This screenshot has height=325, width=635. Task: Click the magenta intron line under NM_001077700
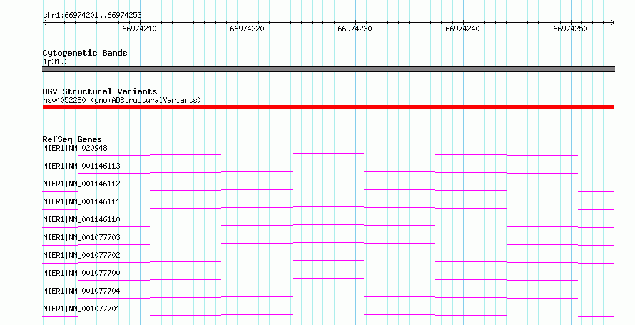[x=328, y=279]
